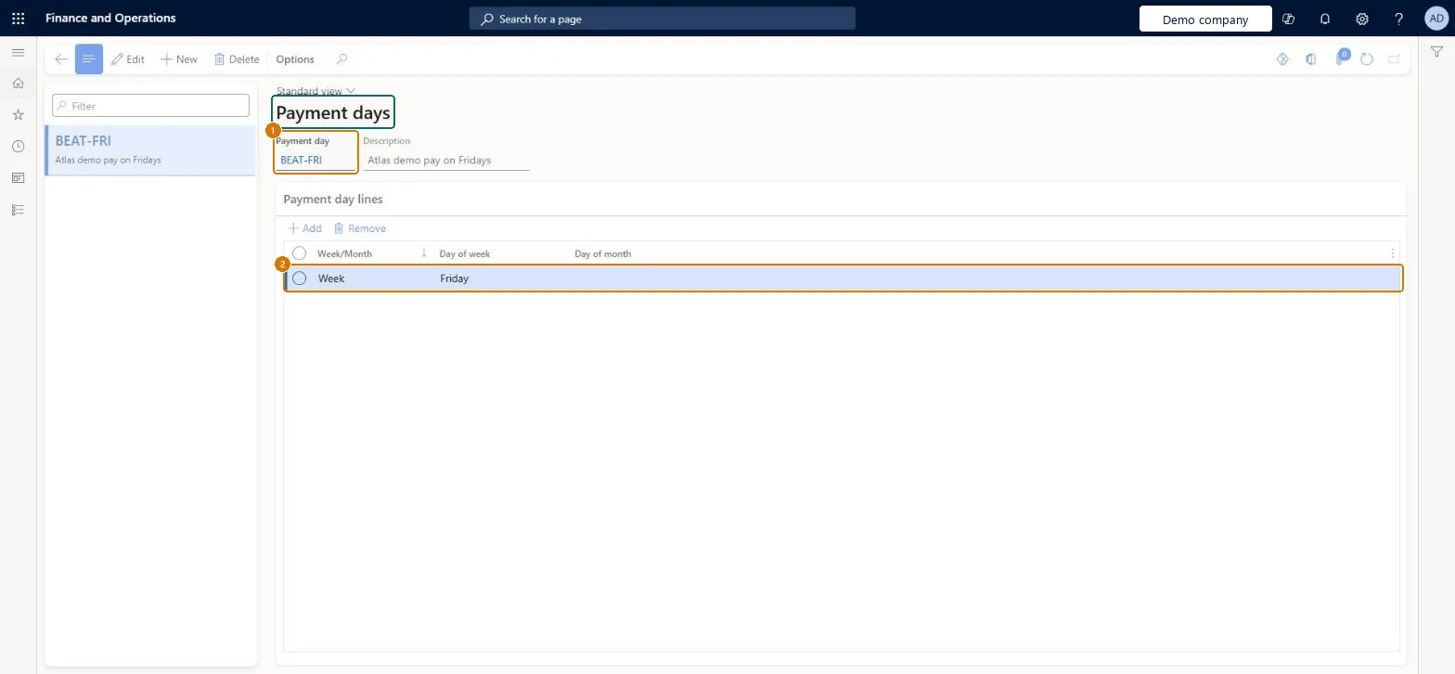
Task: Toggle the select-all circle in grid header
Action: point(300,253)
